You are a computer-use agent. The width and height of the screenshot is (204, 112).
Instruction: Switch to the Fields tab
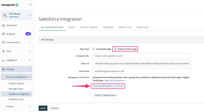coord(72,27)
